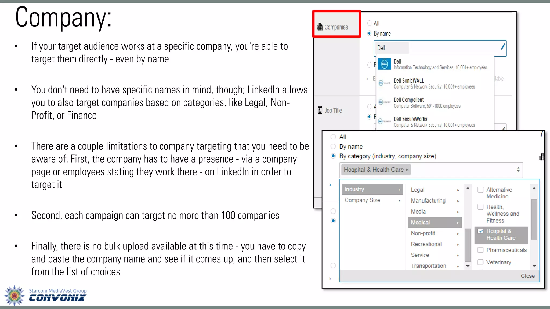The height and width of the screenshot is (309, 550).
Task: Click the pencil edit icon in Dell field
Action: coord(503,47)
